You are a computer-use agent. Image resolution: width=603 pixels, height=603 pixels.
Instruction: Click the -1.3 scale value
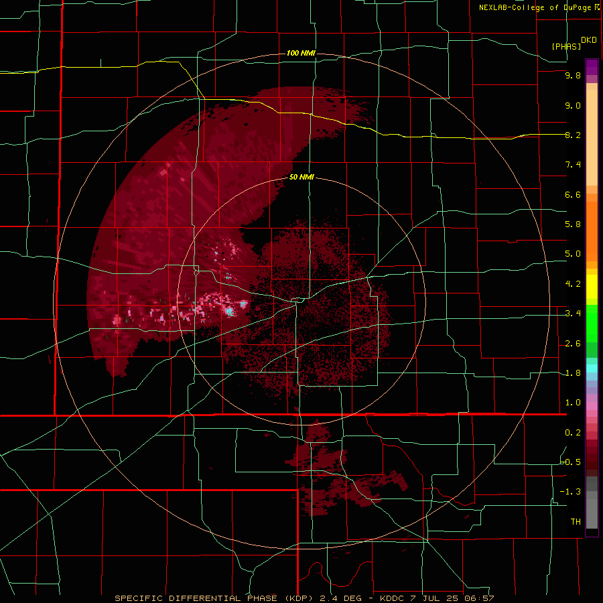(x=570, y=492)
